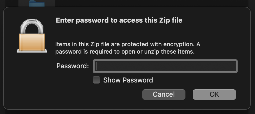The image size is (255, 114).
Task: Click the white base plate under the padlock
Action: 32,51
